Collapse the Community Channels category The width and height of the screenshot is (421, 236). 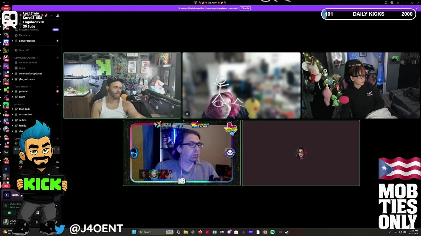coord(26,58)
